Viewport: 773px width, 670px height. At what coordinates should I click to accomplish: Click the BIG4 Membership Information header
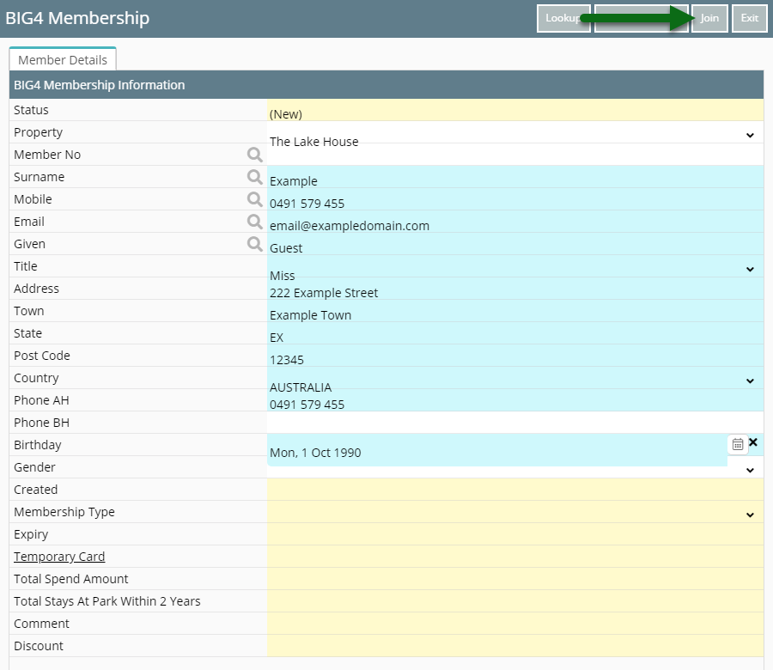pos(386,85)
